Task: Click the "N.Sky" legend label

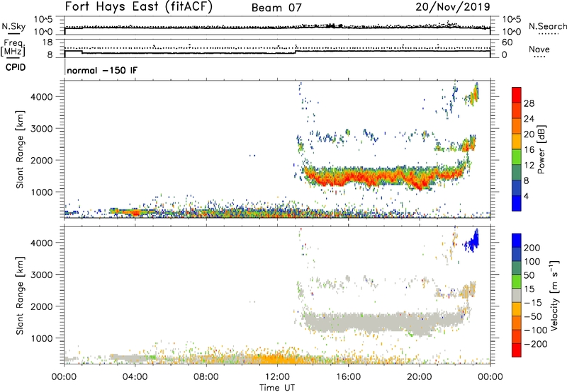Action: [x=13, y=26]
